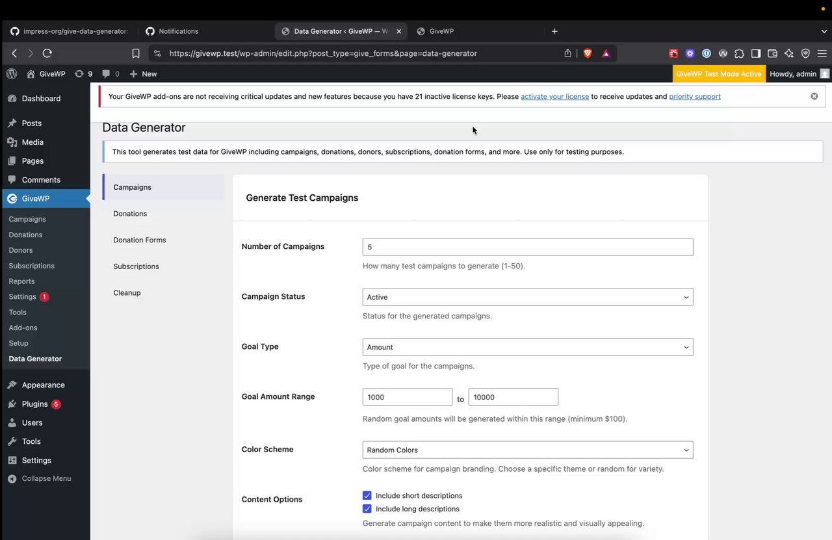This screenshot has height=540, width=832.
Task: Uncheck Include short descriptions
Action: pyautogui.click(x=367, y=496)
